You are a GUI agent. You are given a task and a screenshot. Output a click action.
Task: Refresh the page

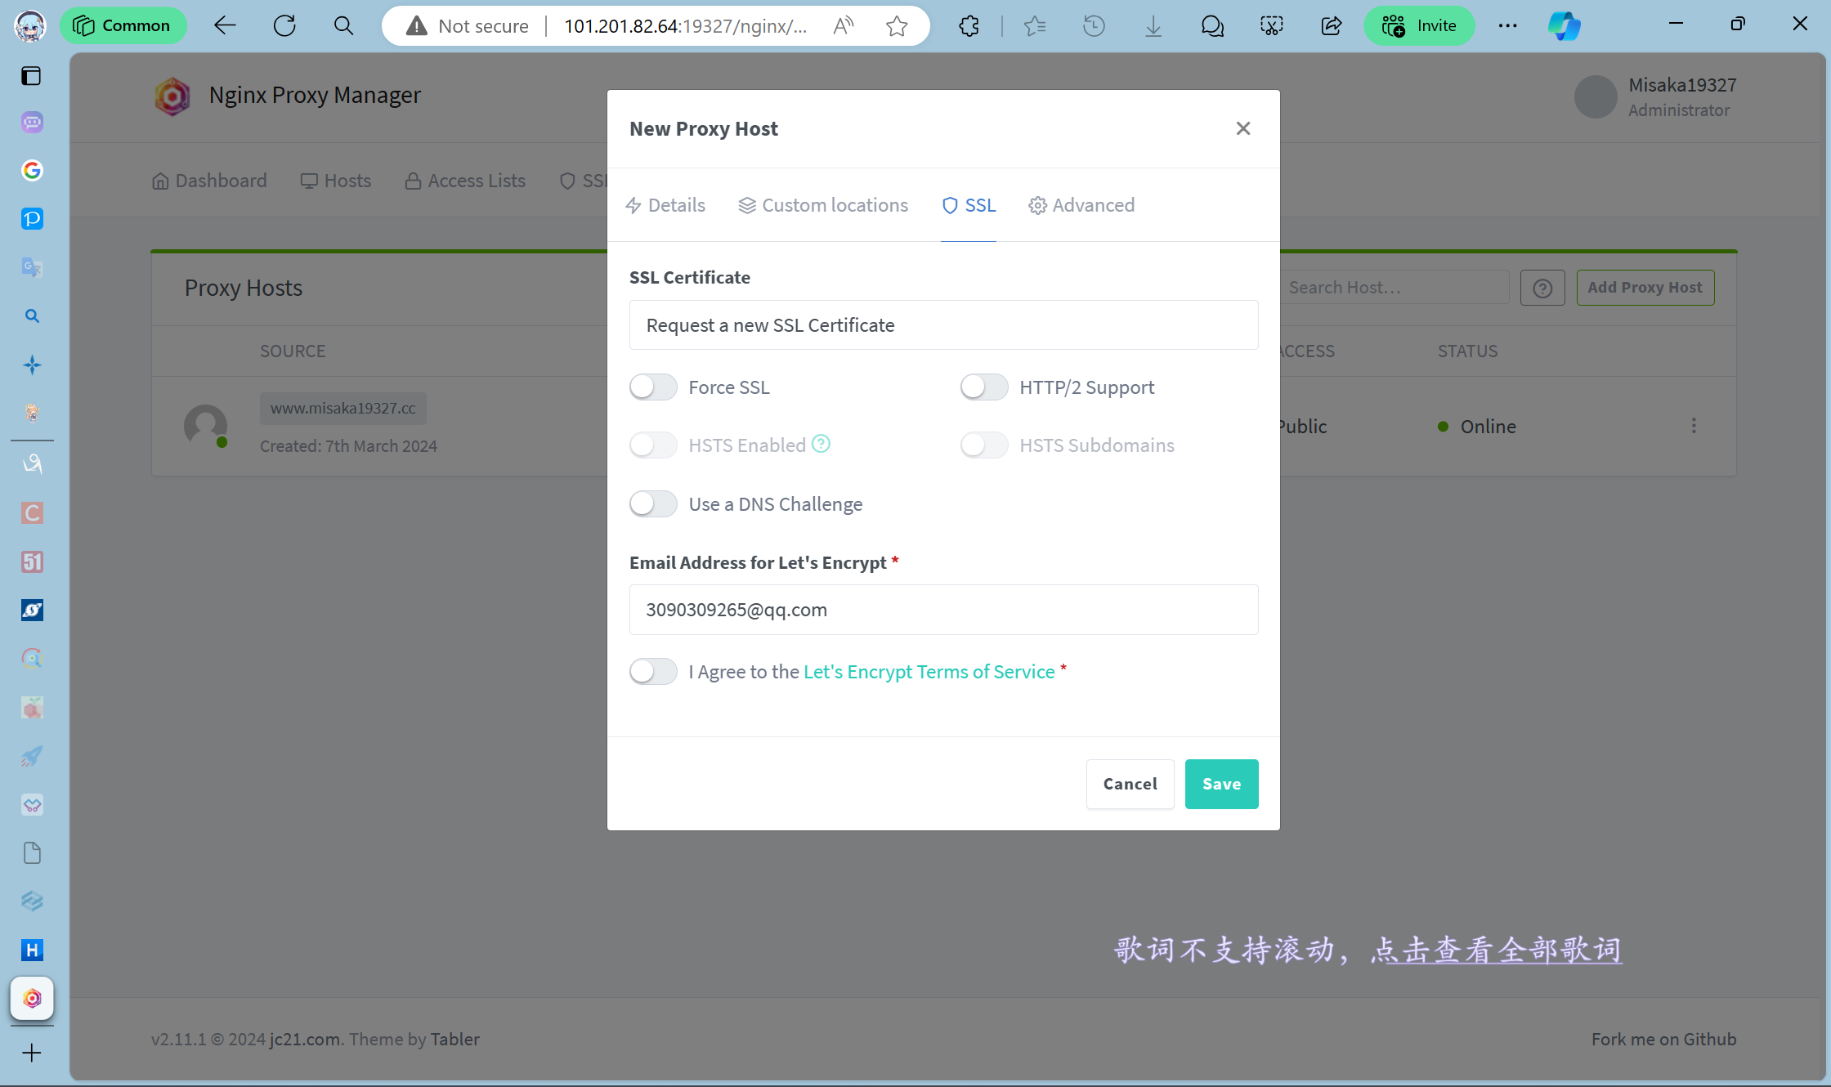coord(284,25)
